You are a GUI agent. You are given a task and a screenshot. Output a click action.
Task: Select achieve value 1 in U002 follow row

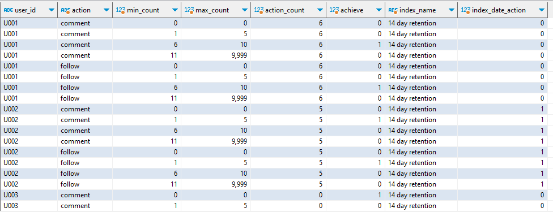point(380,163)
